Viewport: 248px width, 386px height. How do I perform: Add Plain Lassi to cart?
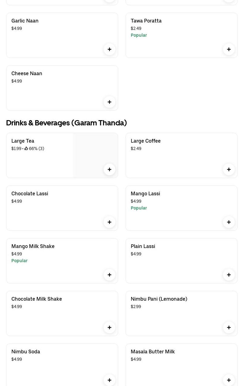coord(229,275)
